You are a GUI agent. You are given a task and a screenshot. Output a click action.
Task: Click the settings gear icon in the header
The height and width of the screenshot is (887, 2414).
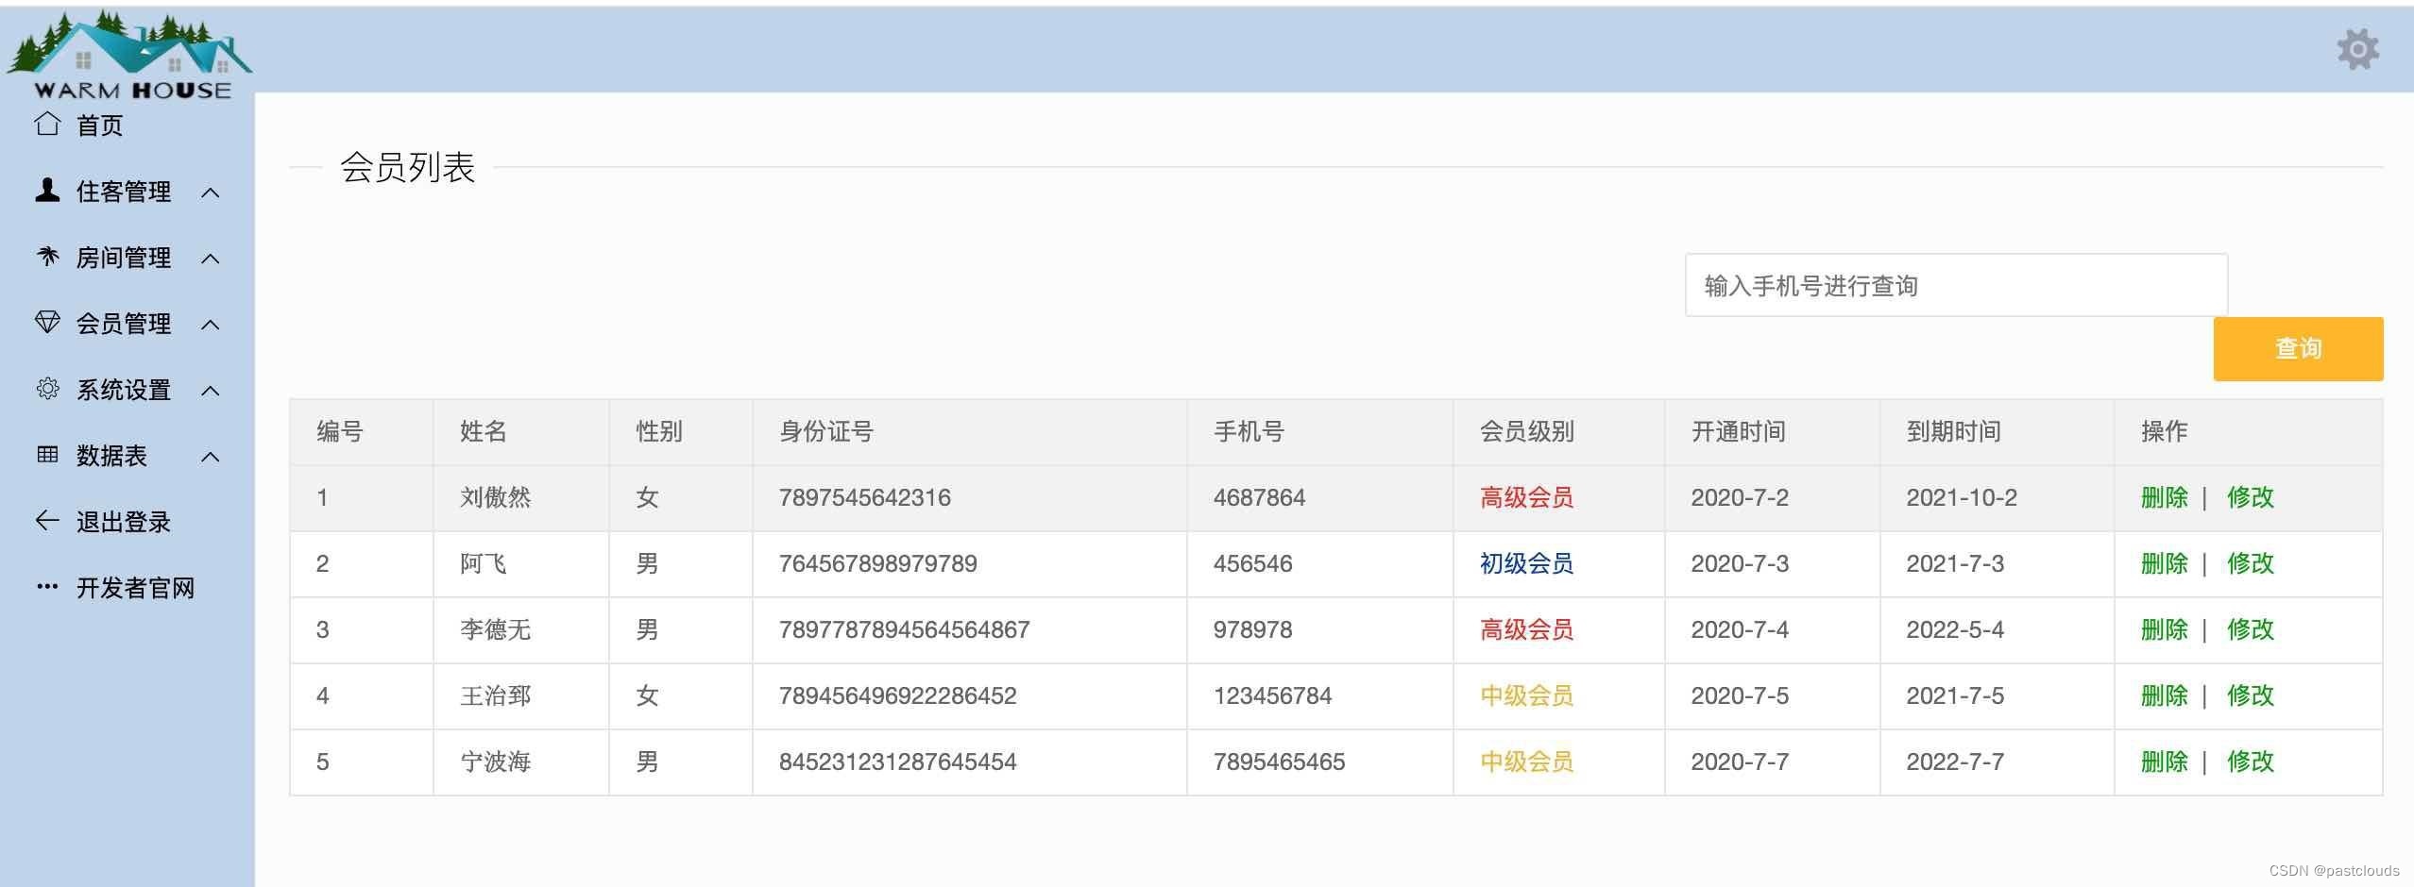tap(2357, 49)
